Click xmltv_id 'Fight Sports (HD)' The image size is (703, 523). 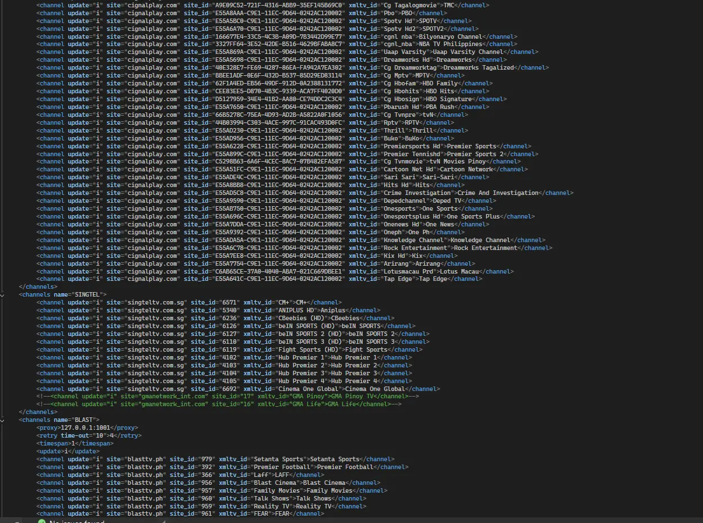[x=308, y=349]
